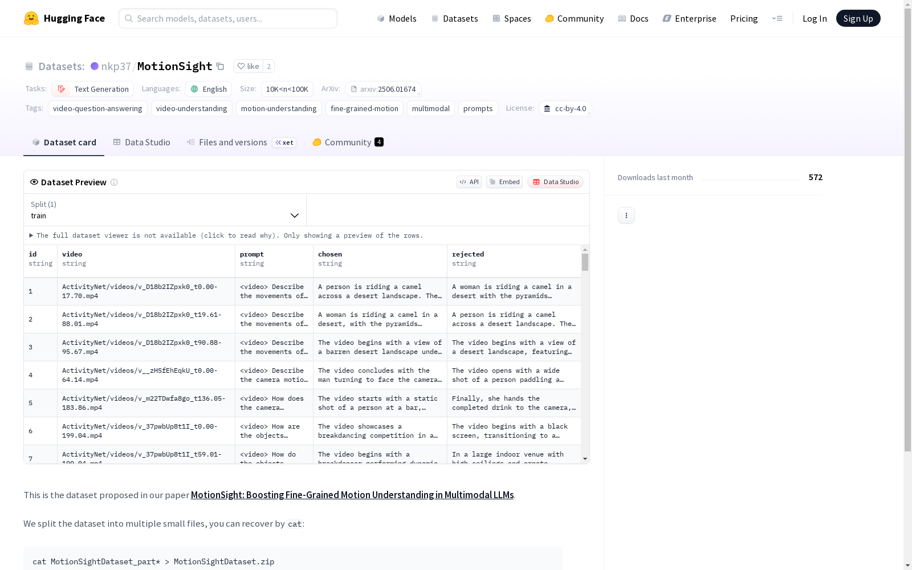Open the arxiv:2506.01674 tag
Image resolution: width=912 pixels, height=570 pixels.
(x=383, y=89)
